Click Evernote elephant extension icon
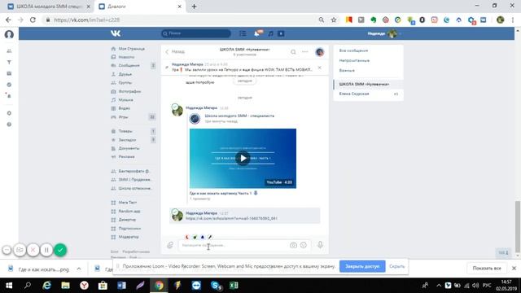 pyautogui.click(x=374, y=20)
